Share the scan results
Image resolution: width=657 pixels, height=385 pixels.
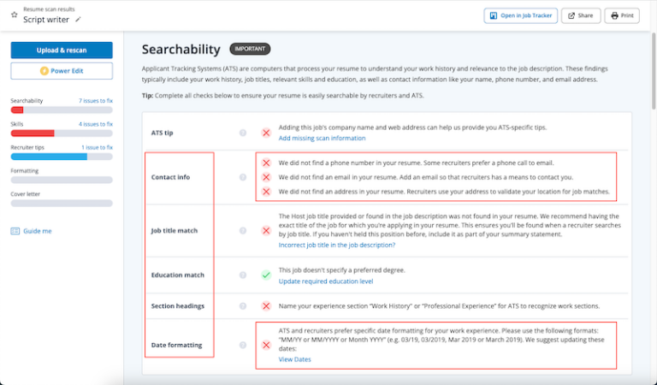(581, 15)
